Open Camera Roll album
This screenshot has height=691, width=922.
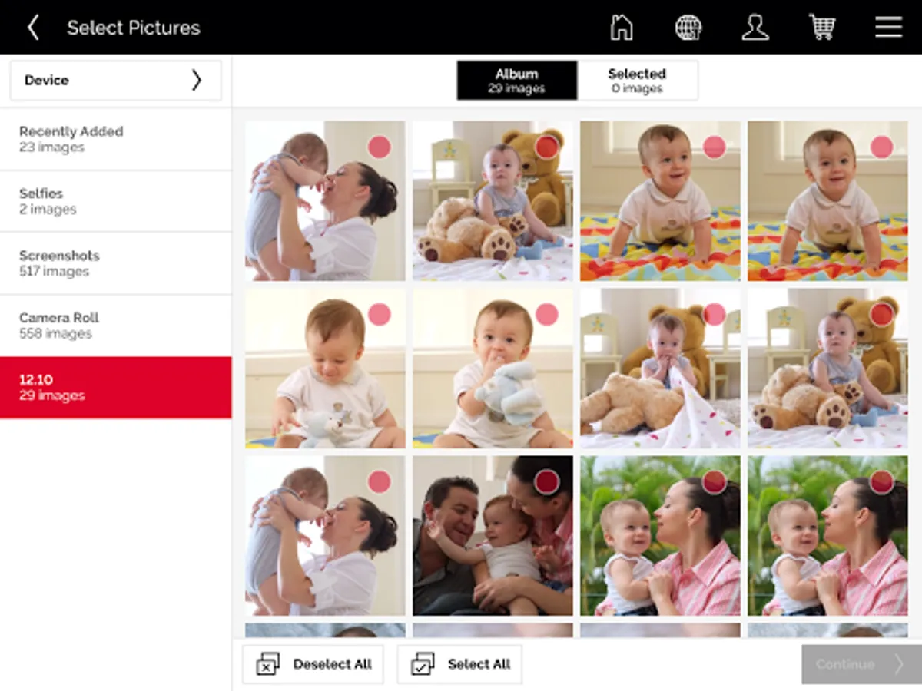[x=115, y=326]
